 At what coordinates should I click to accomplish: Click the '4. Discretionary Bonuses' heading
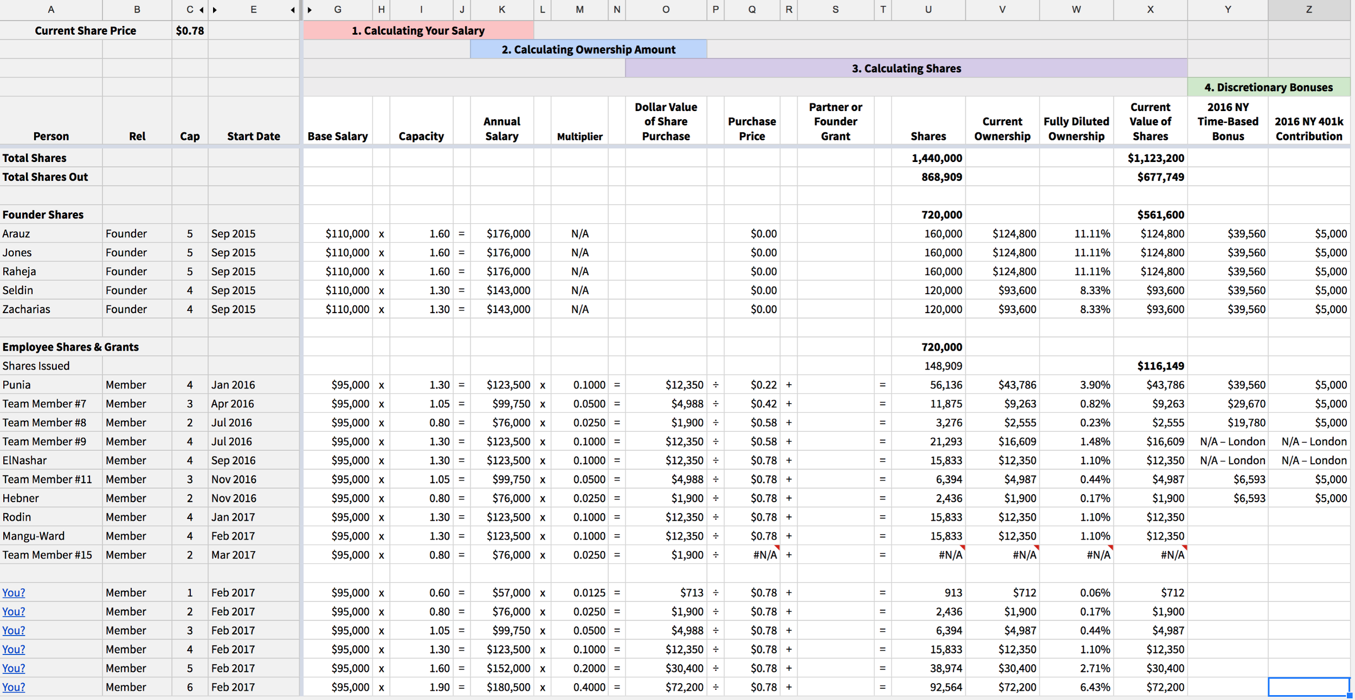[1268, 87]
